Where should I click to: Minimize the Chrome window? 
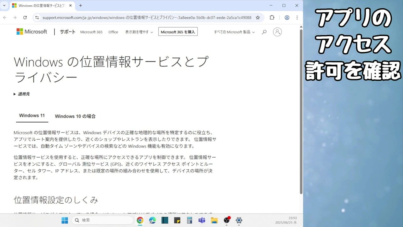(x=271, y=5)
